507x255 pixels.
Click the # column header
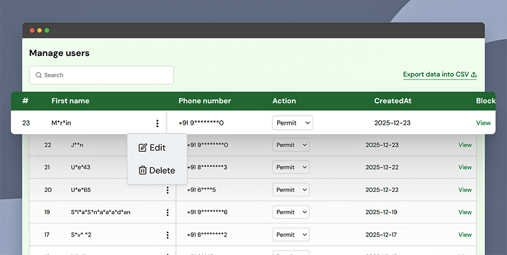tap(25, 101)
